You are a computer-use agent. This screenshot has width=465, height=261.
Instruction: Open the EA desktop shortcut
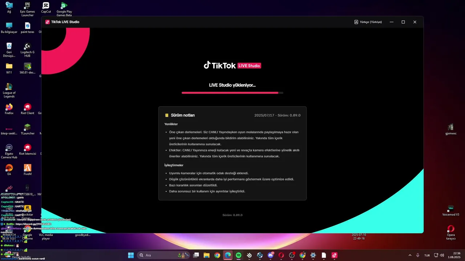click(x=9, y=170)
